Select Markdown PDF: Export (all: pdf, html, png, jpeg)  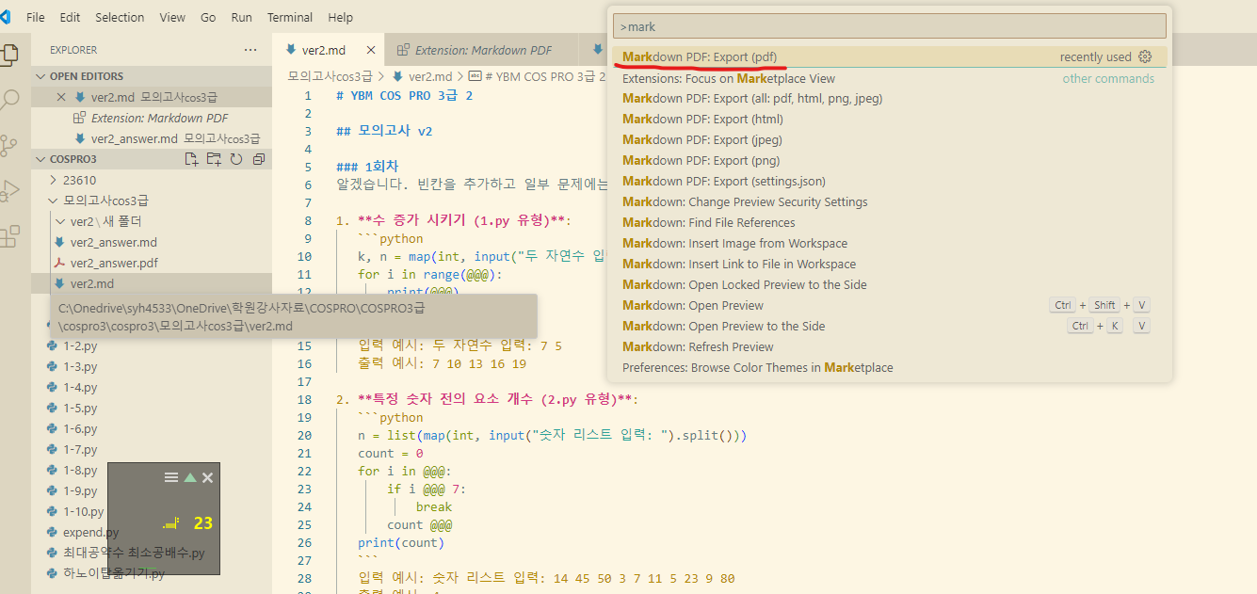coord(890,98)
